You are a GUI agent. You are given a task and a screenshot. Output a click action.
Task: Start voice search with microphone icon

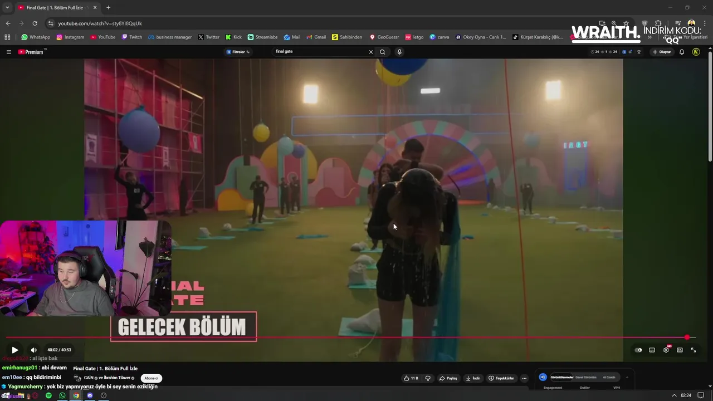(399, 52)
